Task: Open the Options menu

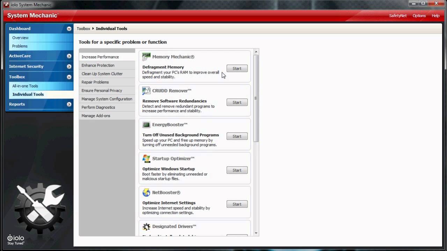Action: point(419,16)
